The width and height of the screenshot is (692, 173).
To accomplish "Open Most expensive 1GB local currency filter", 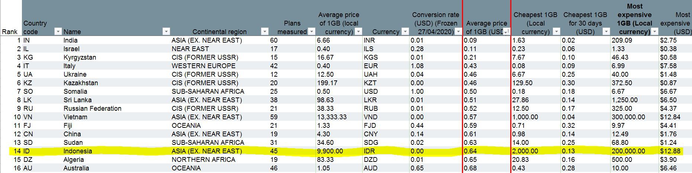I will pyautogui.click(x=654, y=31).
